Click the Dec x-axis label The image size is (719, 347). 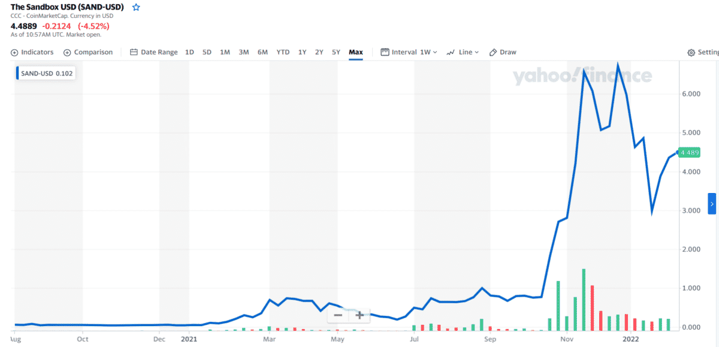pos(159,339)
